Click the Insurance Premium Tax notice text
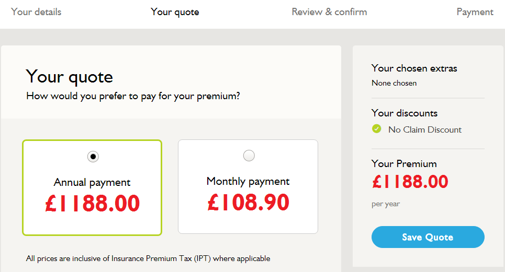505x272 pixels. [x=148, y=258]
